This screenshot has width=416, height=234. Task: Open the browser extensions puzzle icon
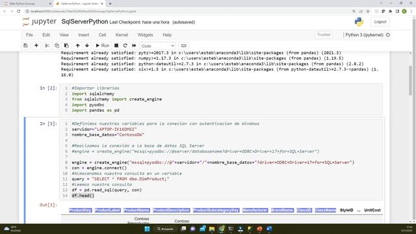tap(390, 11)
